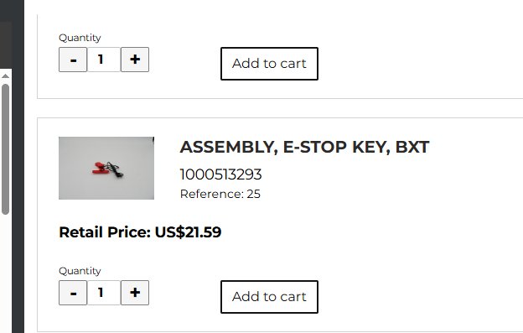
Task: Click the quantity field of the product above E-STOP KEY
Action: [x=104, y=60]
